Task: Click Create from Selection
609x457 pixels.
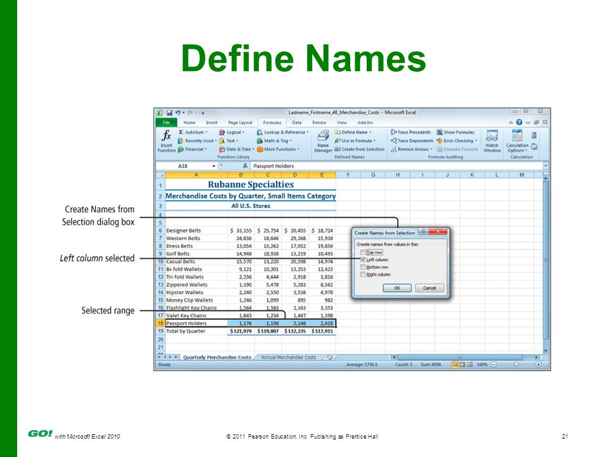Action: 359,149
